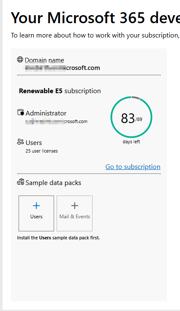Click the 'Install the Users sample data pack first' note

pyautogui.click(x=58, y=238)
